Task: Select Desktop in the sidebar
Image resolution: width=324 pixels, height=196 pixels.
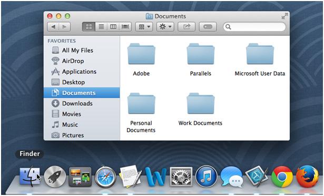Action: click(82, 82)
